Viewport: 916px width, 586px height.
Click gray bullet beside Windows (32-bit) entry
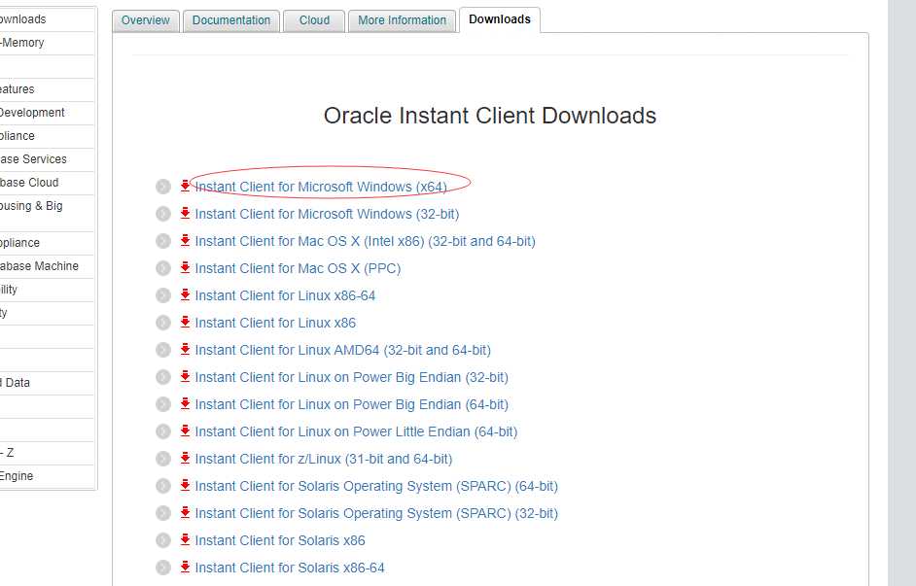[x=163, y=214]
